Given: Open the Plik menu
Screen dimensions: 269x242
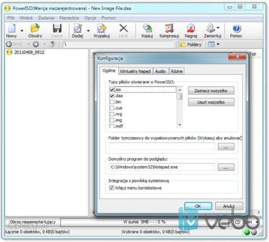Looking at the screenshot, I should click(11, 18).
